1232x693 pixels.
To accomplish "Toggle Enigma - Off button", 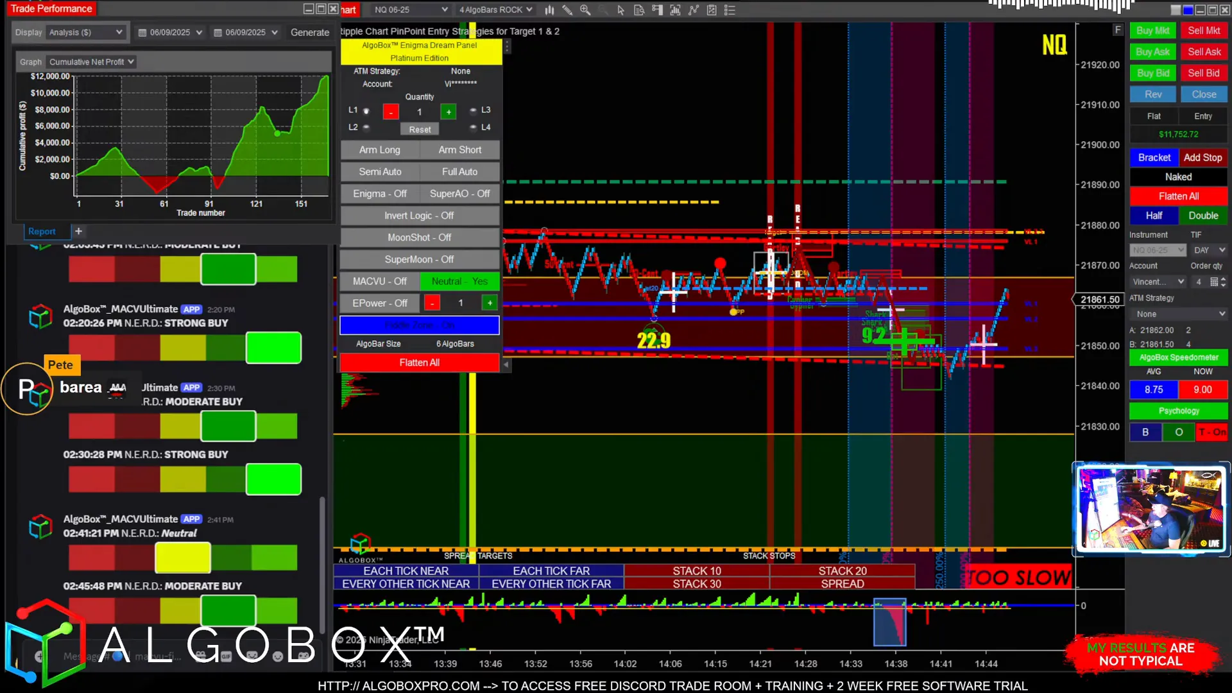I will point(380,194).
